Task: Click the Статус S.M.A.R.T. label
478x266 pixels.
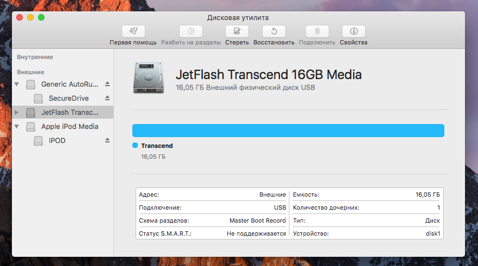Action: (165, 233)
